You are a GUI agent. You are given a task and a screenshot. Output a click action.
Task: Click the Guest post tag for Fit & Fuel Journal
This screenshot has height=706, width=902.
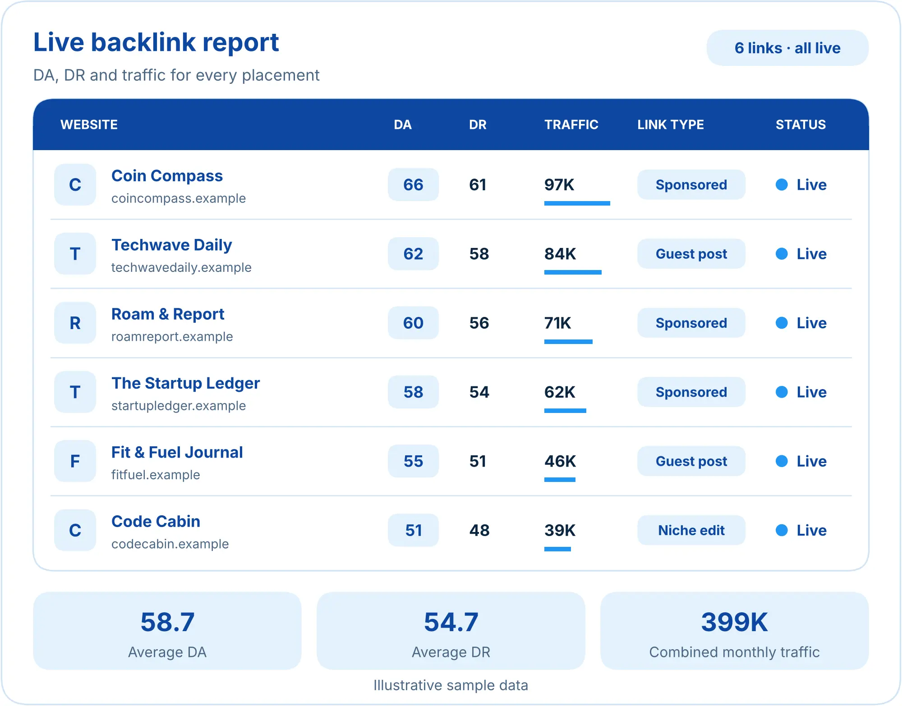click(x=691, y=461)
